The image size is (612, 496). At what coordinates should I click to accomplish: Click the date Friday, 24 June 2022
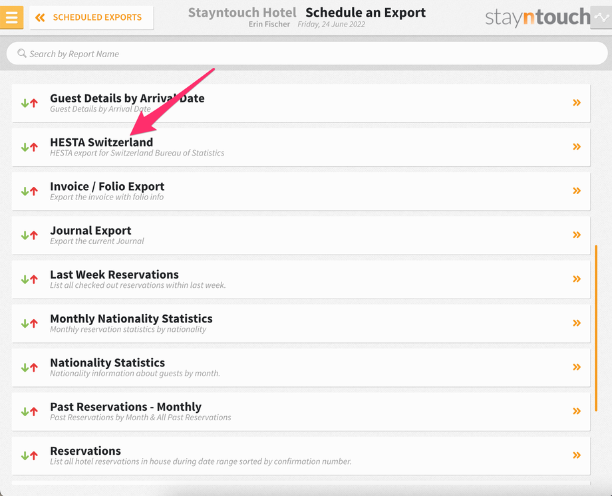pyautogui.click(x=331, y=24)
